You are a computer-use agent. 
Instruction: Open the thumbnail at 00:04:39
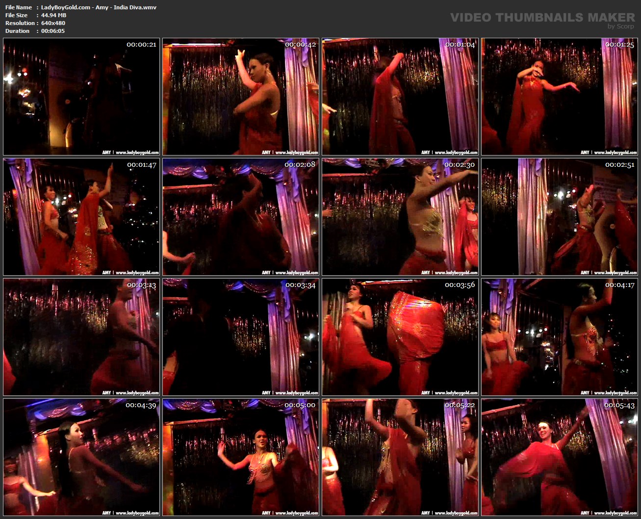click(81, 457)
